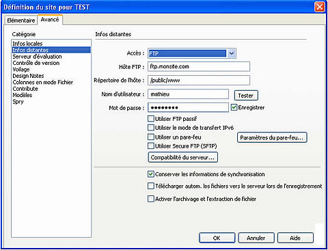Select Infos distantes category

click(51, 50)
